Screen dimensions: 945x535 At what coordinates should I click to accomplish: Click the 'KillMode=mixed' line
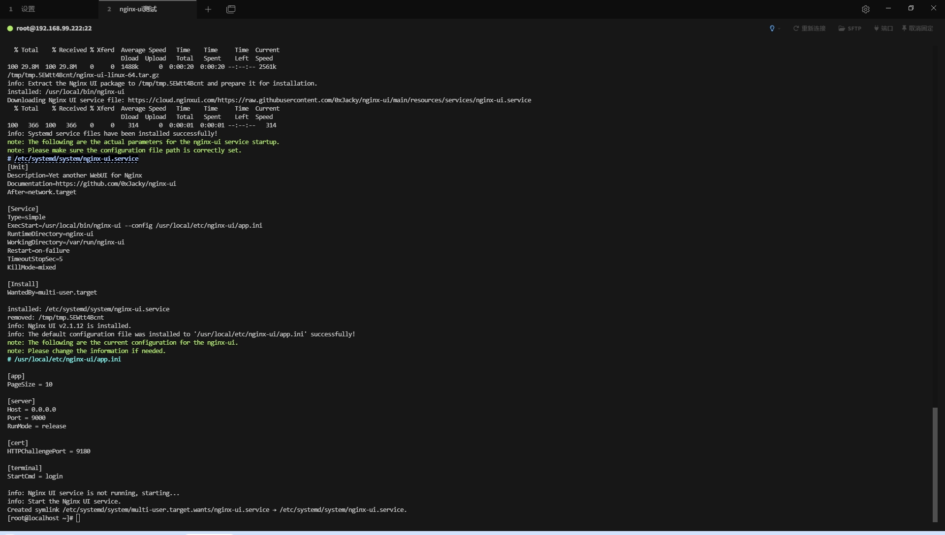(31, 267)
